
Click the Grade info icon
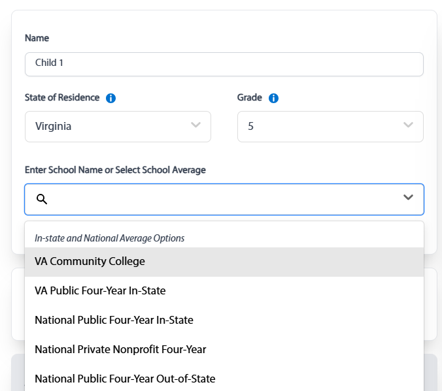(x=273, y=98)
